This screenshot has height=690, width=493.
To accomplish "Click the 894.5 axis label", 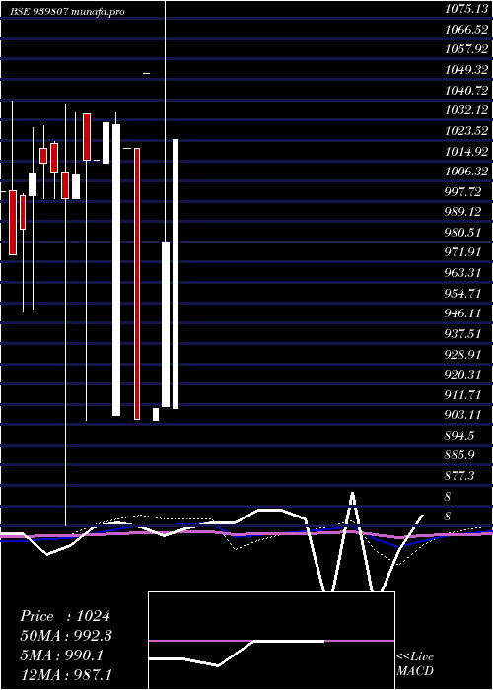I will click(459, 436).
